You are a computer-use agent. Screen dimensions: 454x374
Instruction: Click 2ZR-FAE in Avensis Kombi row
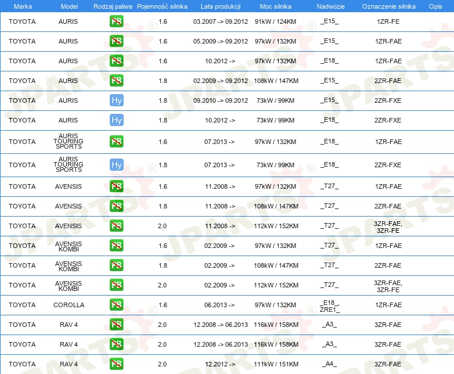pyautogui.click(x=388, y=265)
